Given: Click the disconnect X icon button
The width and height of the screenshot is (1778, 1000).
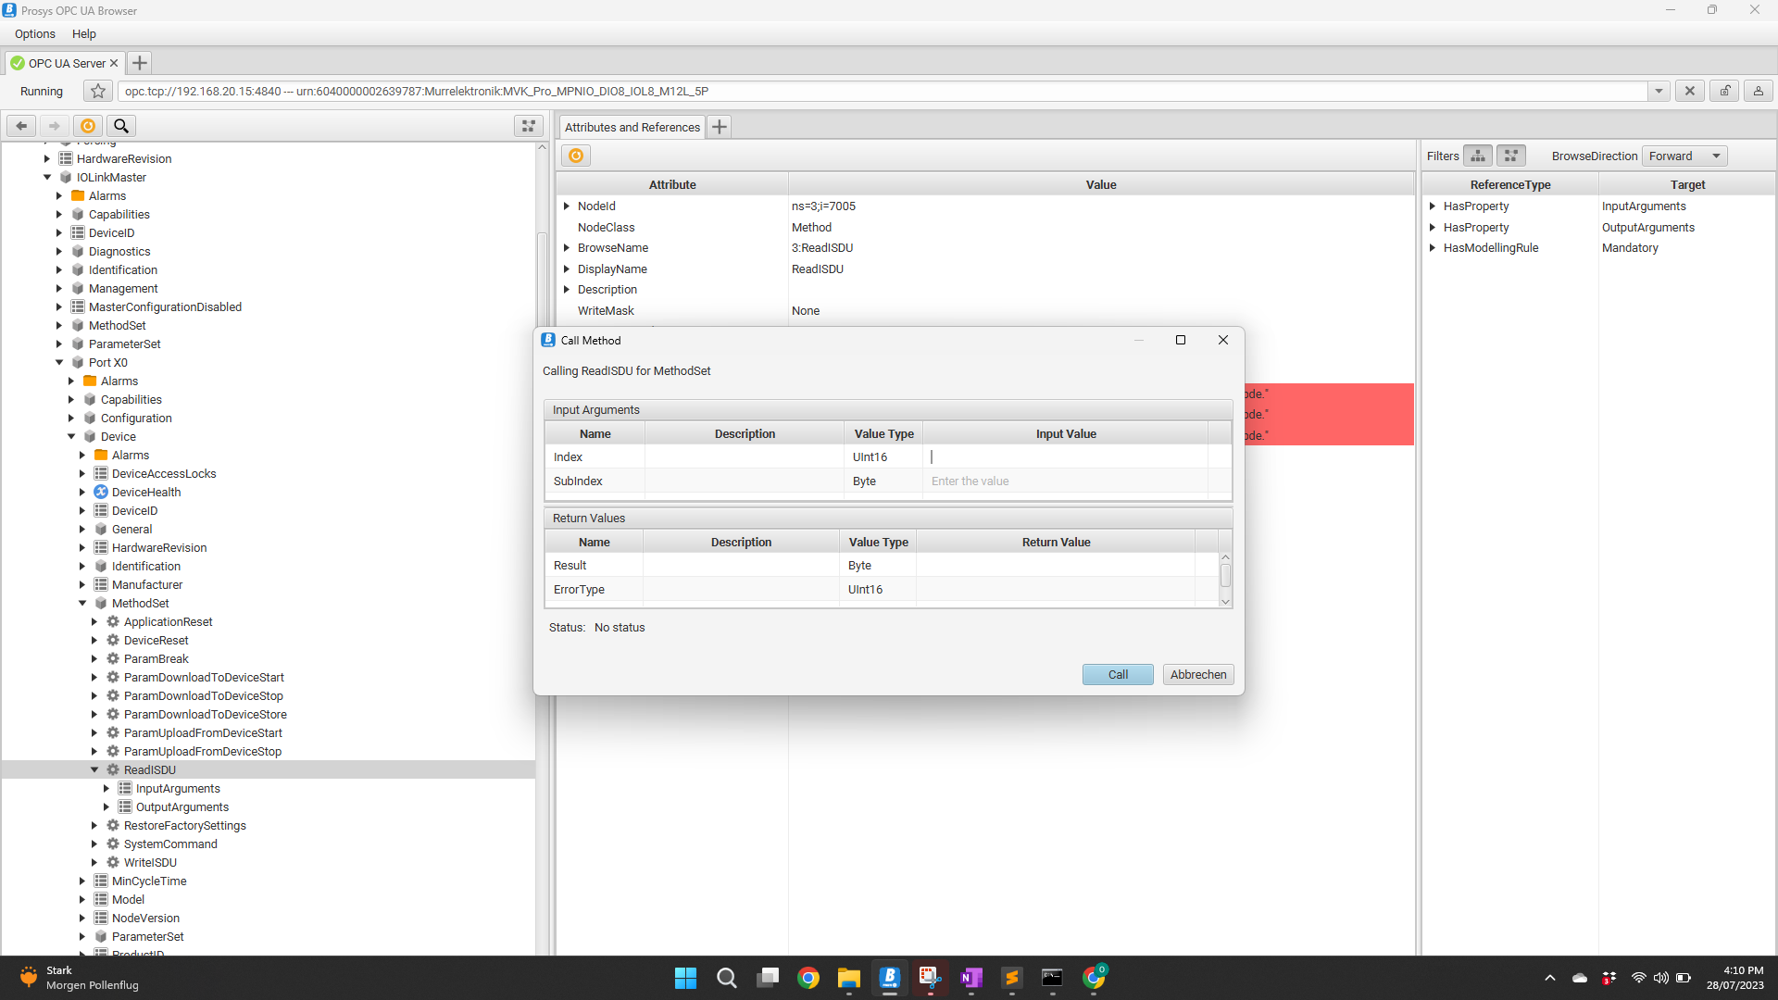Looking at the screenshot, I should 1690,91.
